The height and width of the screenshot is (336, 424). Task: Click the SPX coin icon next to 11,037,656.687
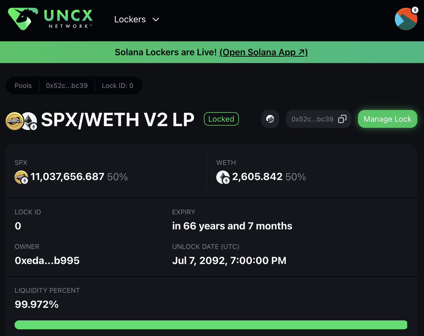pyautogui.click(x=21, y=177)
